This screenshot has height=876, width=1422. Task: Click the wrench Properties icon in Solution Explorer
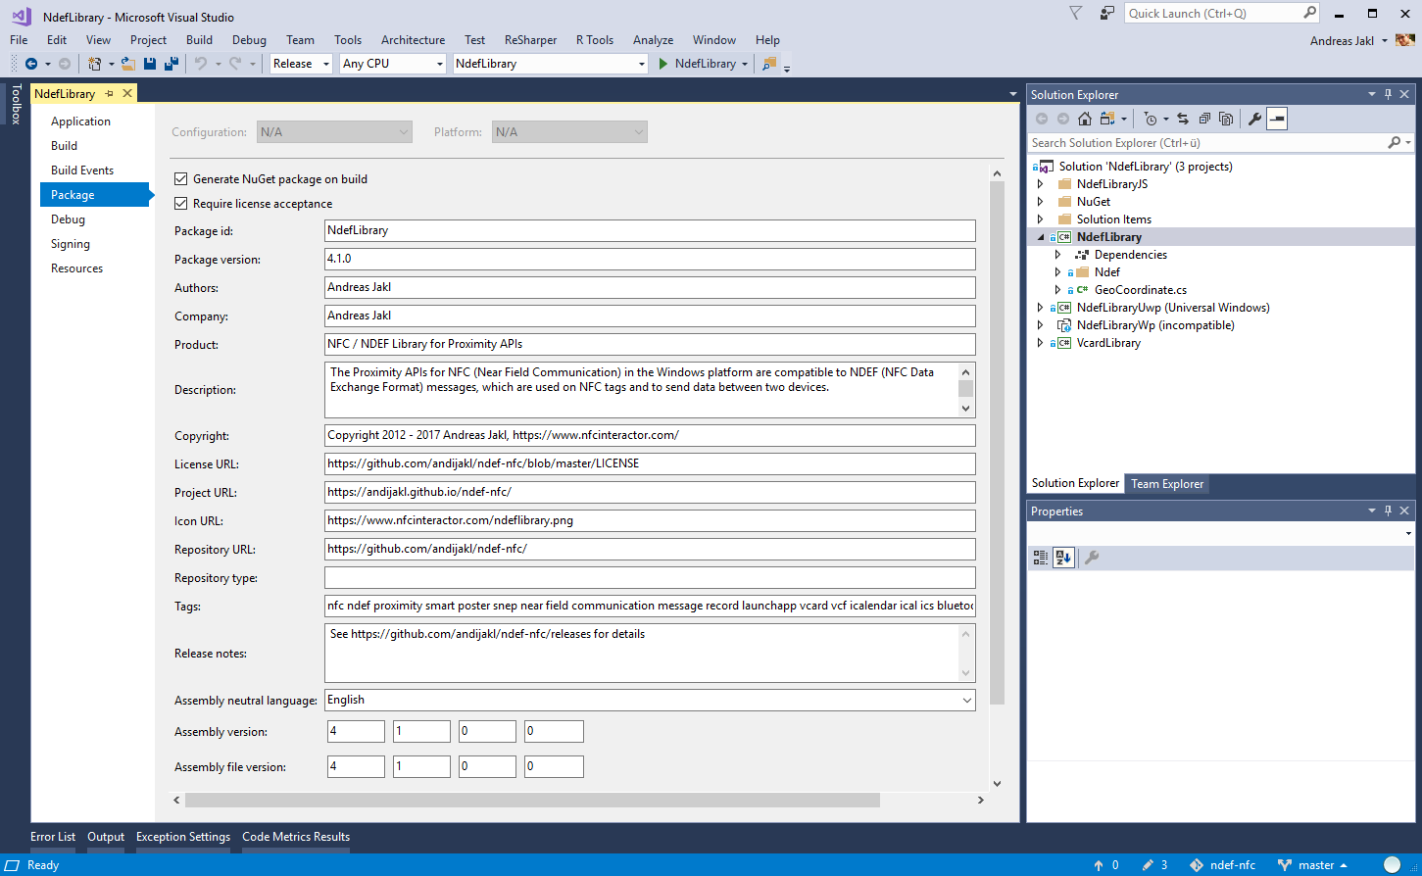coord(1254,119)
